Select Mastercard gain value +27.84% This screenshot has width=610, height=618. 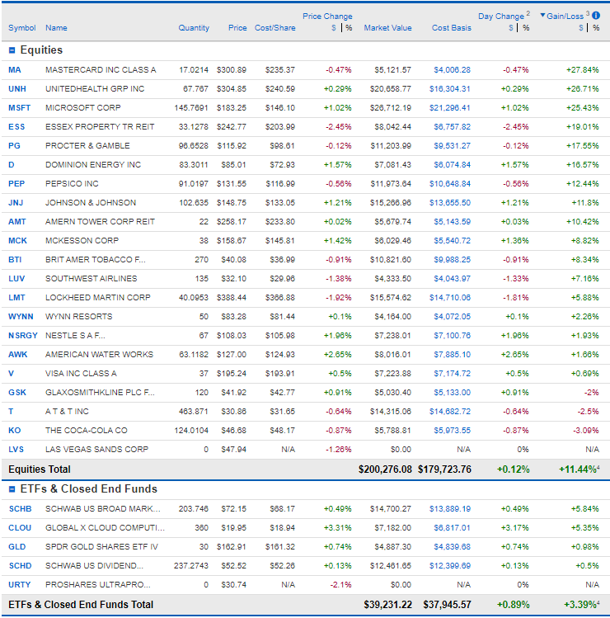(x=583, y=70)
